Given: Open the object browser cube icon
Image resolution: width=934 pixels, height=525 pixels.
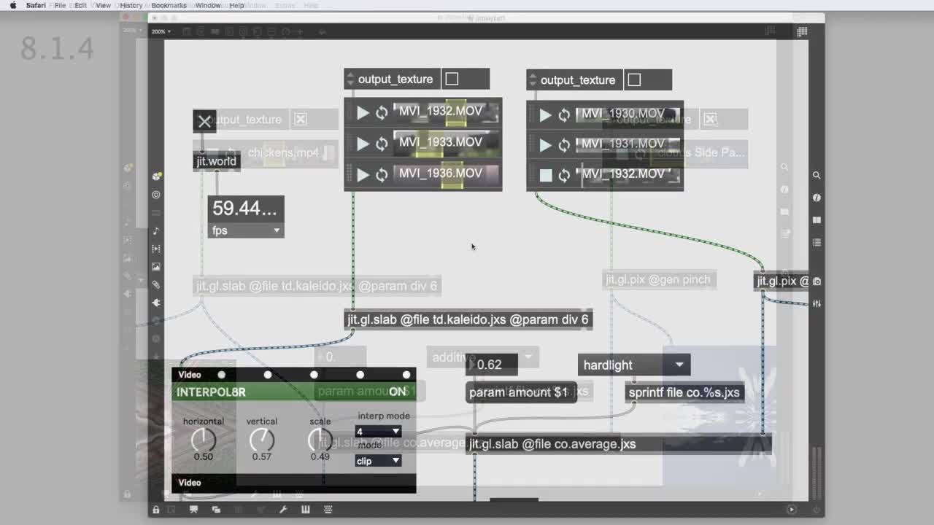Looking at the screenshot, I should [x=156, y=176].
